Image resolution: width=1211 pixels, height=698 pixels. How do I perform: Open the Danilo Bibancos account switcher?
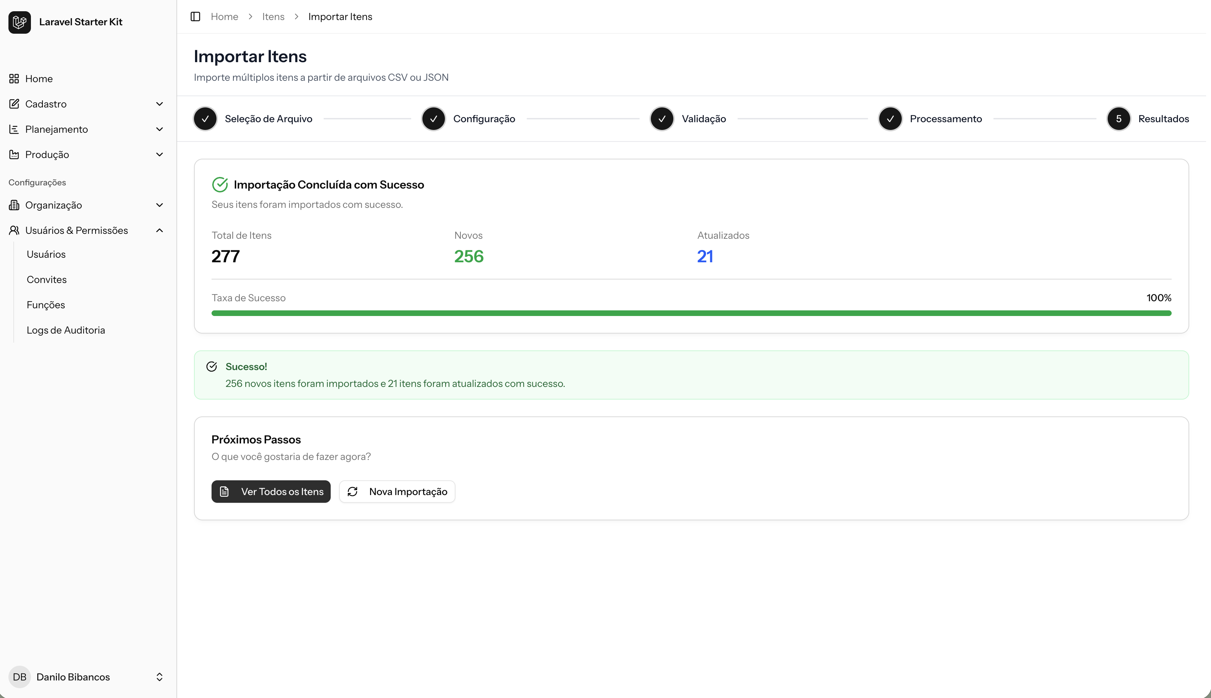159,677
